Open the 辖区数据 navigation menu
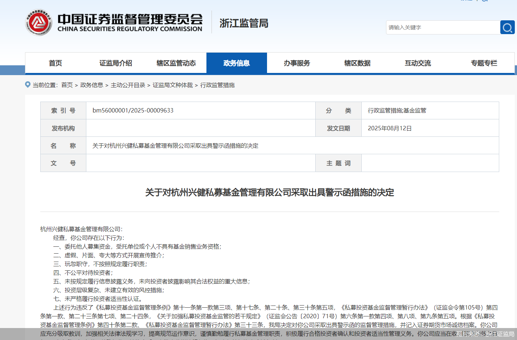517x340 pixels. 357,63
